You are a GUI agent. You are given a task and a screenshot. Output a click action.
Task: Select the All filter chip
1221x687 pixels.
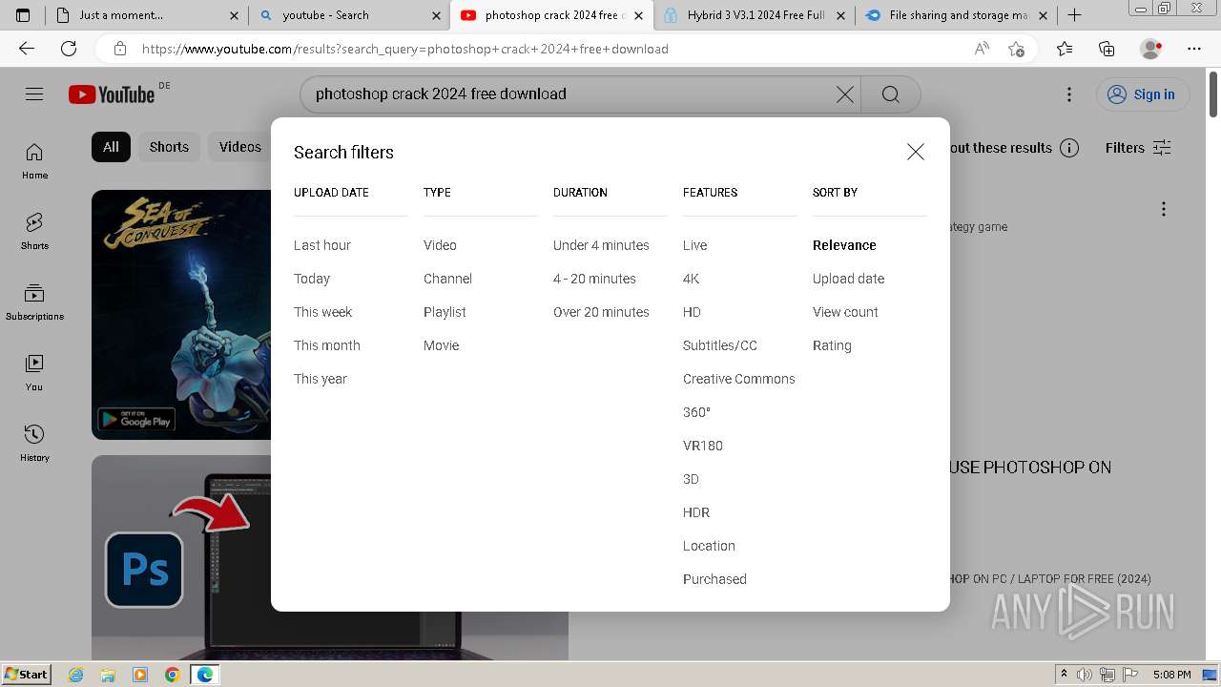[x=111, y=147]
